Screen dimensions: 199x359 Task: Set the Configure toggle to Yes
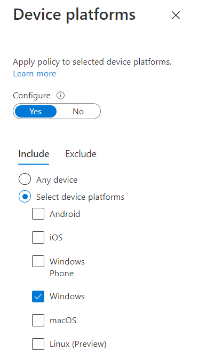35,112
